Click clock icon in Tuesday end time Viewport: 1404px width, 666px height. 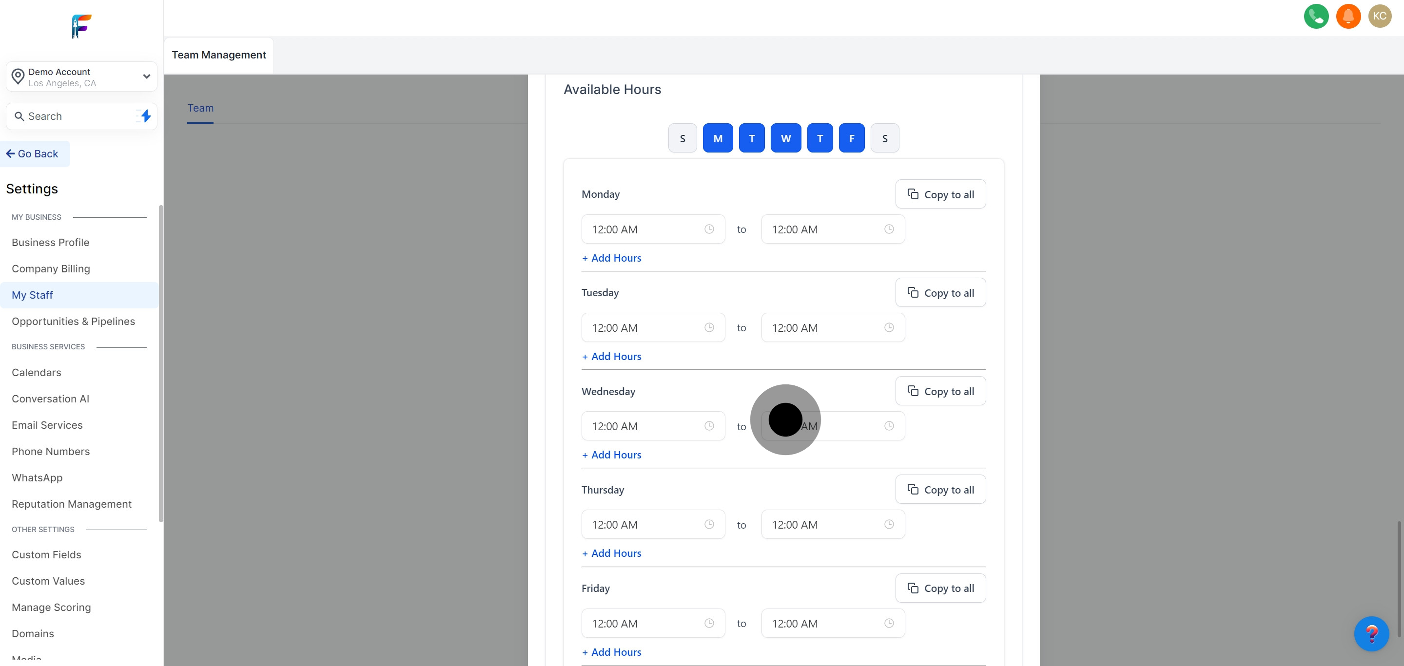click(888, 328)
